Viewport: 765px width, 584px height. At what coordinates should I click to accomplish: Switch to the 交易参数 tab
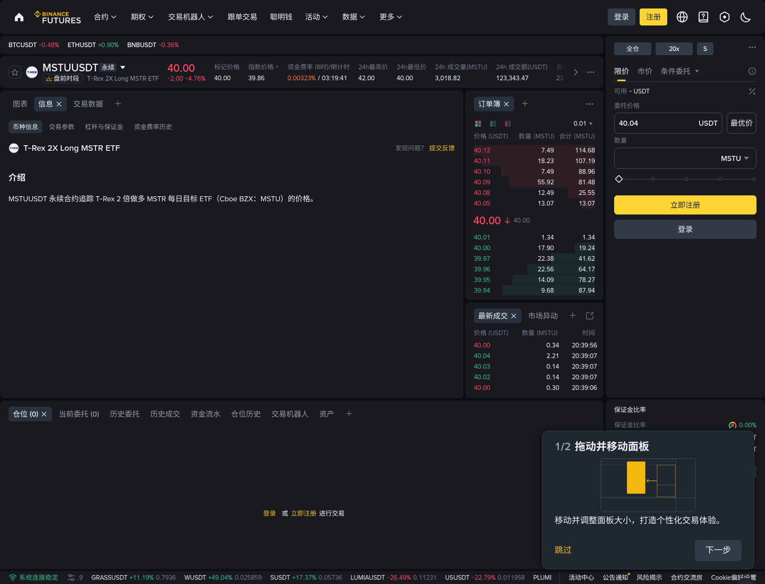coord(62,127)
